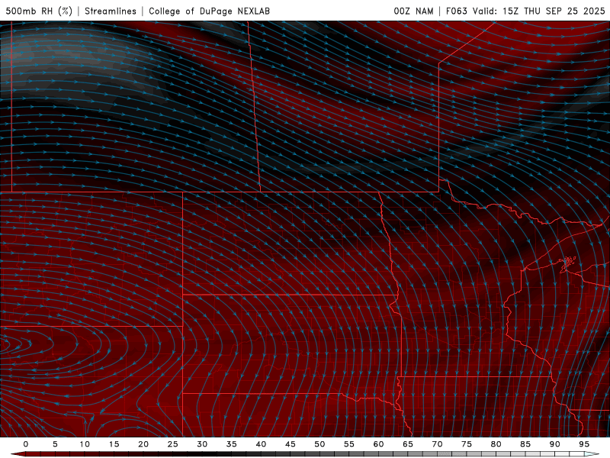Click the colorbar label "15"
The width and height of the screenshot is (610, 458).
point(114,444)
